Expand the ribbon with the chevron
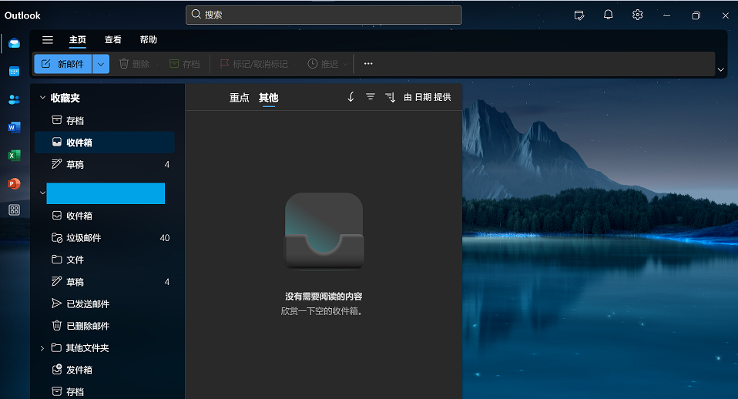The image size is (738, 399). pos(720,69)
